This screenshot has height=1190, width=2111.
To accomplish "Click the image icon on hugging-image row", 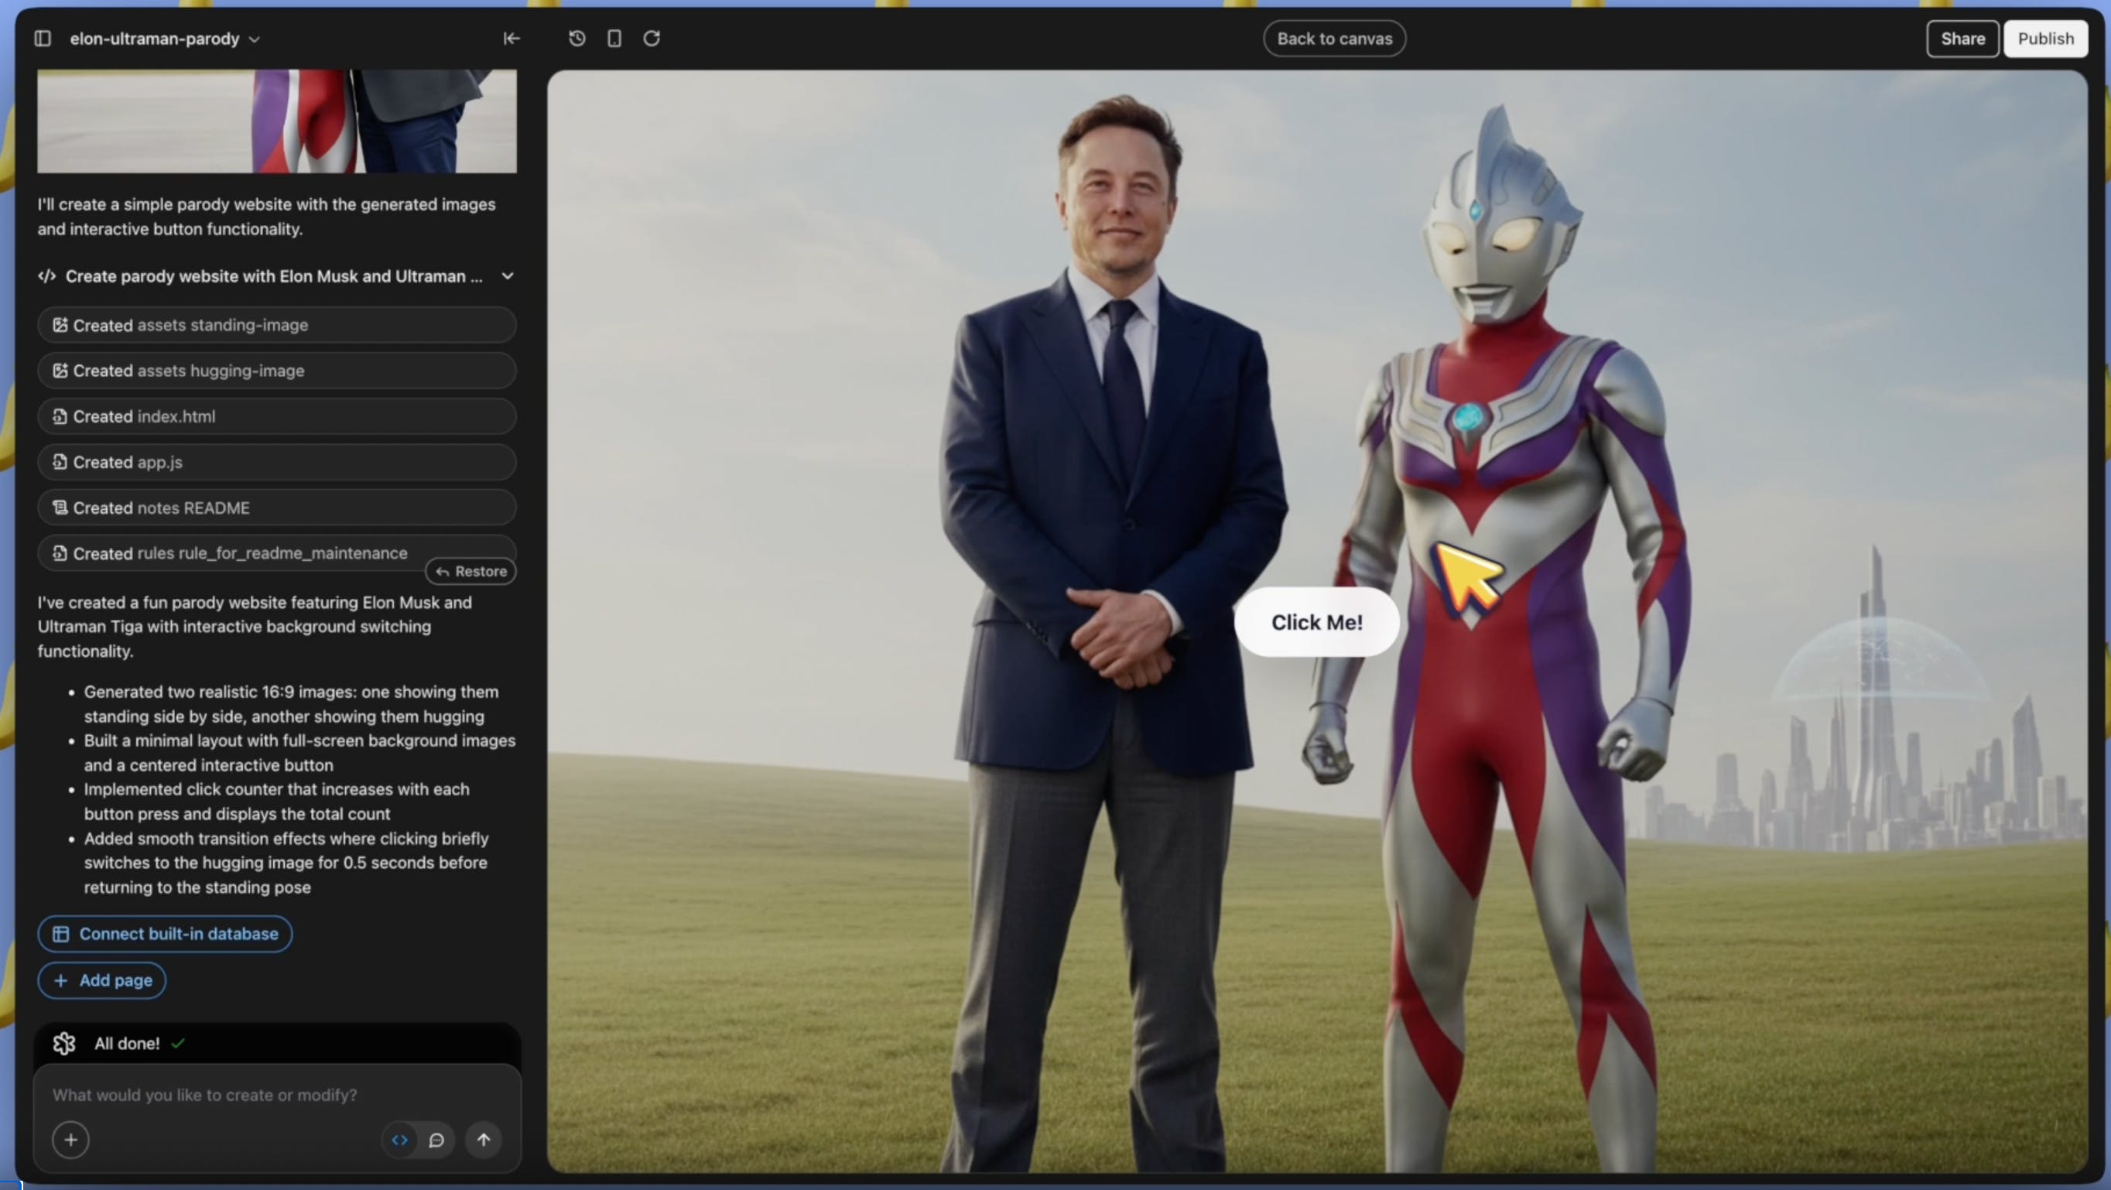I will click(x=60, y=371).
